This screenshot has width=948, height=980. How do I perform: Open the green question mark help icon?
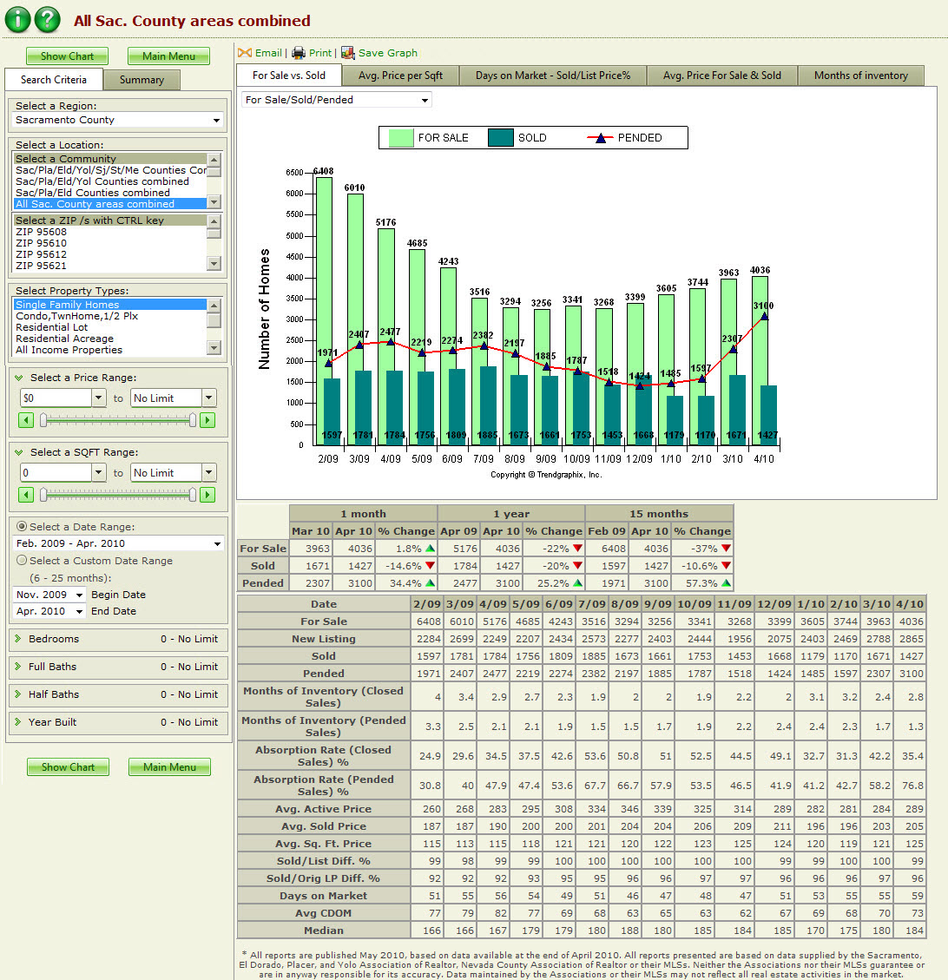point(48,19)
